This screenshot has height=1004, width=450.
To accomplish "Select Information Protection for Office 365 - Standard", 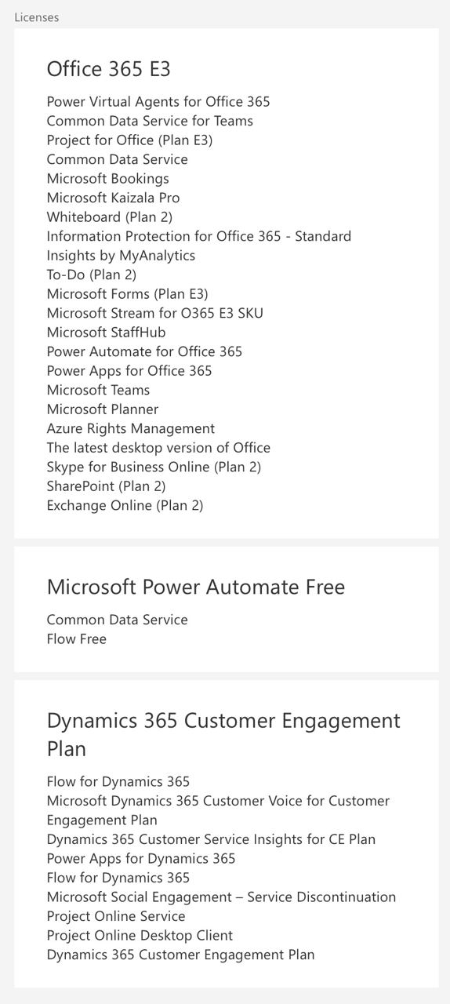I will (198, 236).
